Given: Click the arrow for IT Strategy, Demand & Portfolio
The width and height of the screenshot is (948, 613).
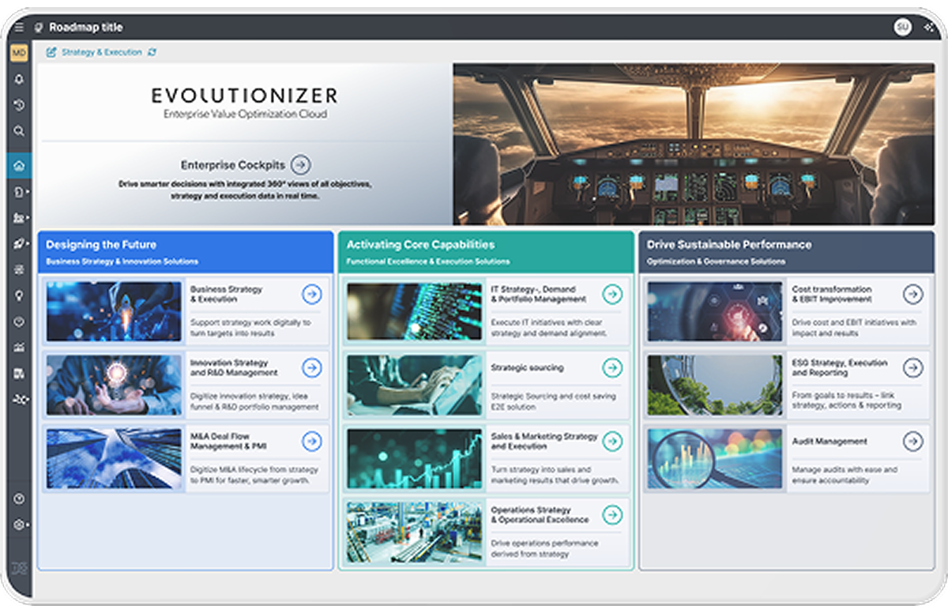Looking at the screenshot, I should pyautogui.click(x=612, y=295).
